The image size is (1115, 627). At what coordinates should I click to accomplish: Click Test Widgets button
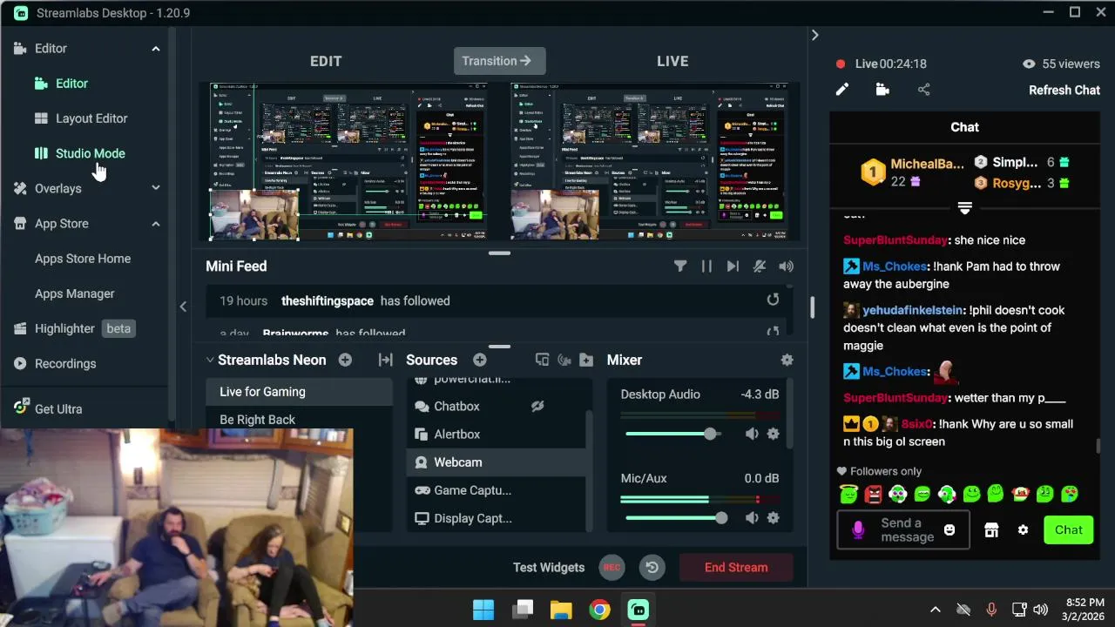549,568
